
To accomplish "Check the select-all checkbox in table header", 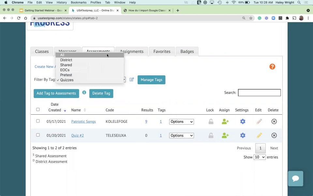I will coord(38,109).
